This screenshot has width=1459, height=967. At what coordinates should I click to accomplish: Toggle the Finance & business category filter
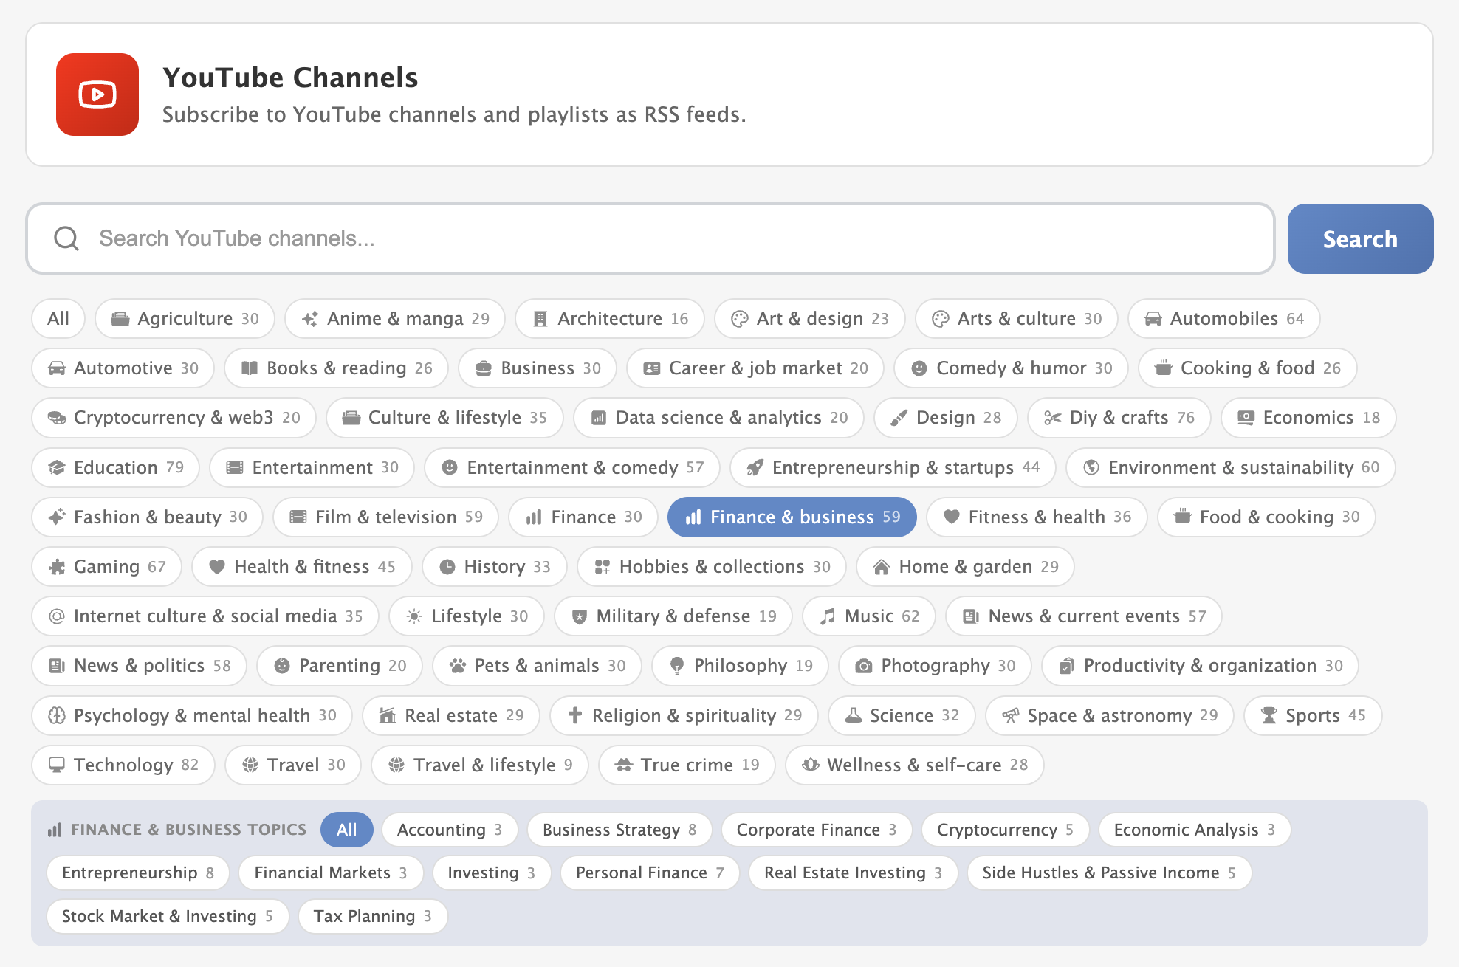(x=792, y=517)
